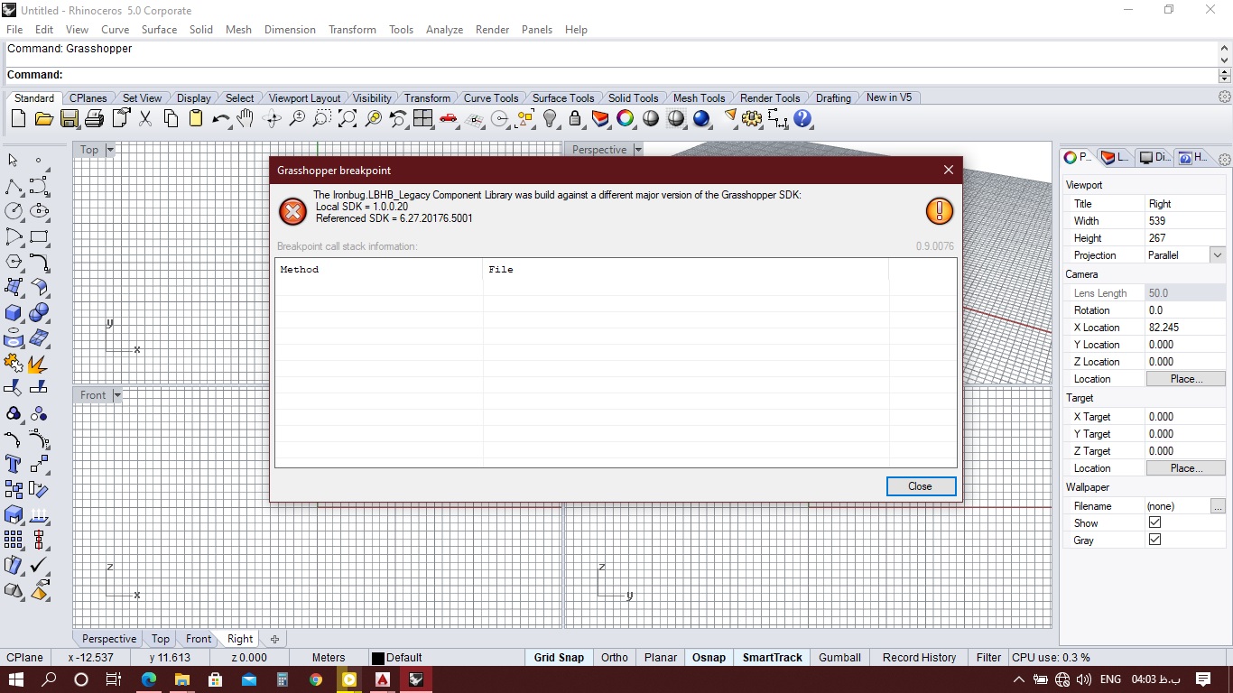Screen dimensions: 1233x693
Task: Click the New file icon in Standard toolbar
Action: click(x=18, y=118)
